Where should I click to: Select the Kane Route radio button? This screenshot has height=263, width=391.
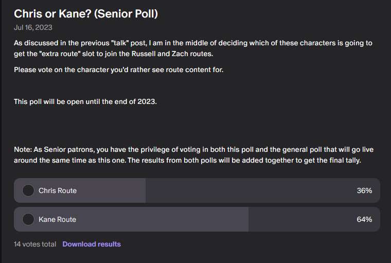(x=28, y=219)
